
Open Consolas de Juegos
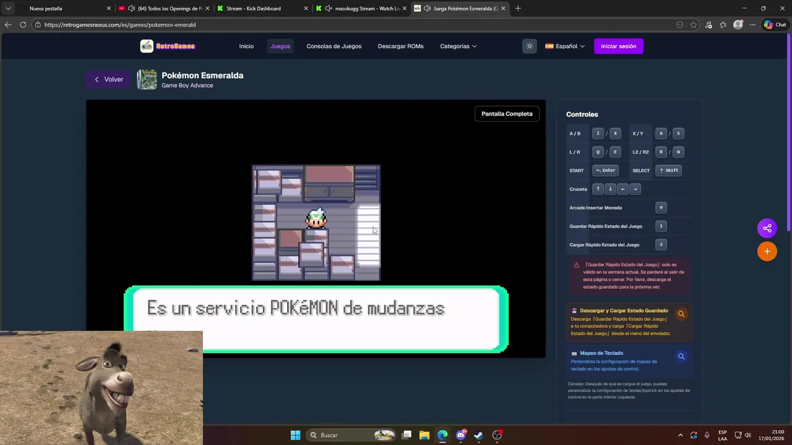click(334, 46)
